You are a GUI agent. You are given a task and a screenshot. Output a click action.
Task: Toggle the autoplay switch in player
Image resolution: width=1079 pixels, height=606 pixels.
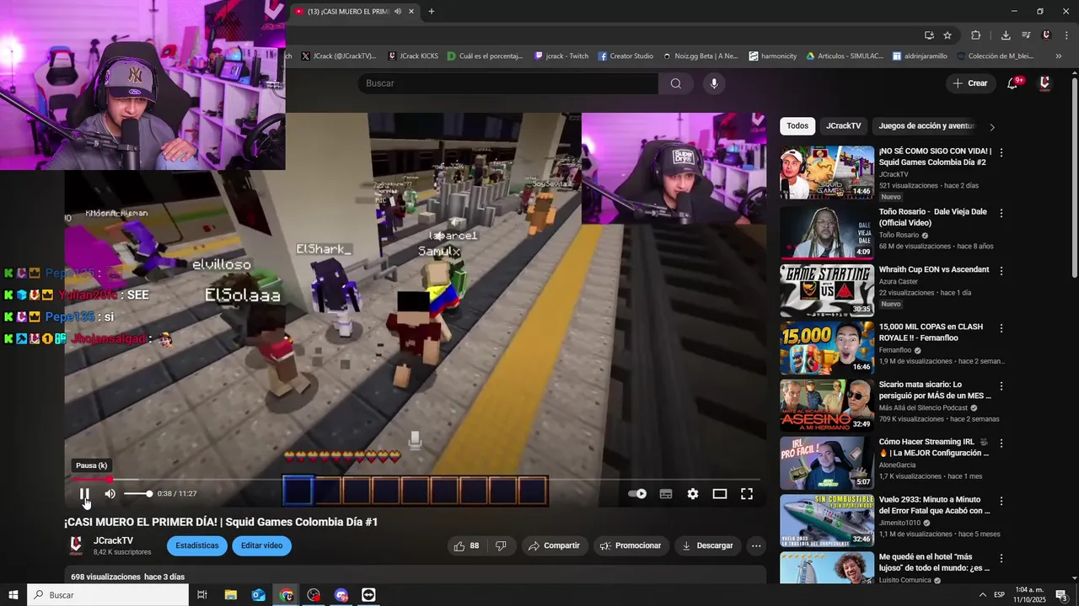coord(638,494)
